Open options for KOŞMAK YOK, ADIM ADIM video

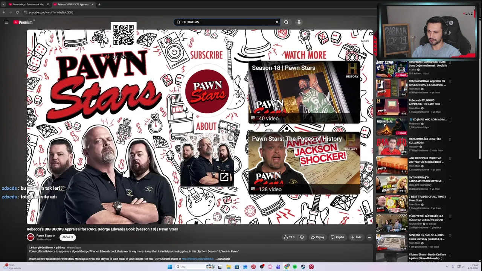click(450, 120)
